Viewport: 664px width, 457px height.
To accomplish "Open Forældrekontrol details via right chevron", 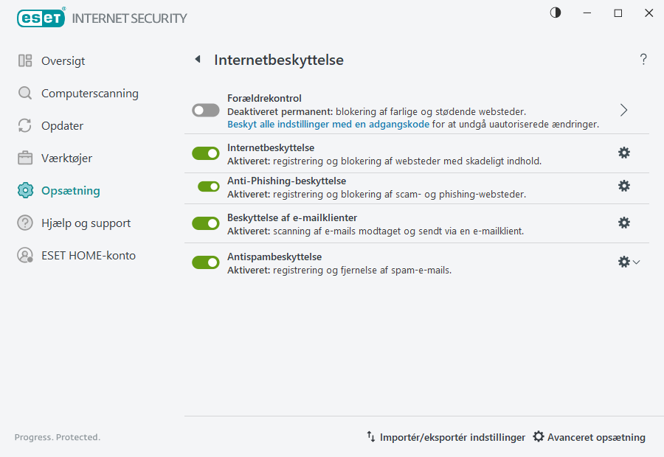I will (x=623, y=109).
